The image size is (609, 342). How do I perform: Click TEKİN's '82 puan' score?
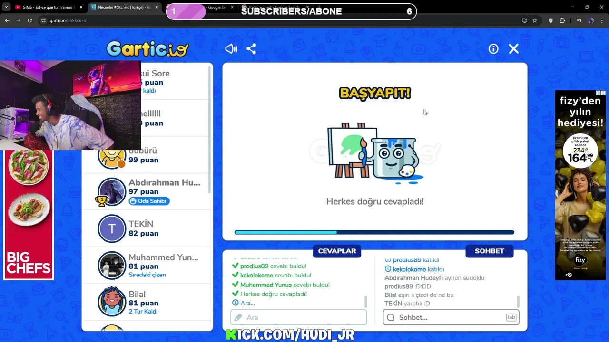pos(143,233)
